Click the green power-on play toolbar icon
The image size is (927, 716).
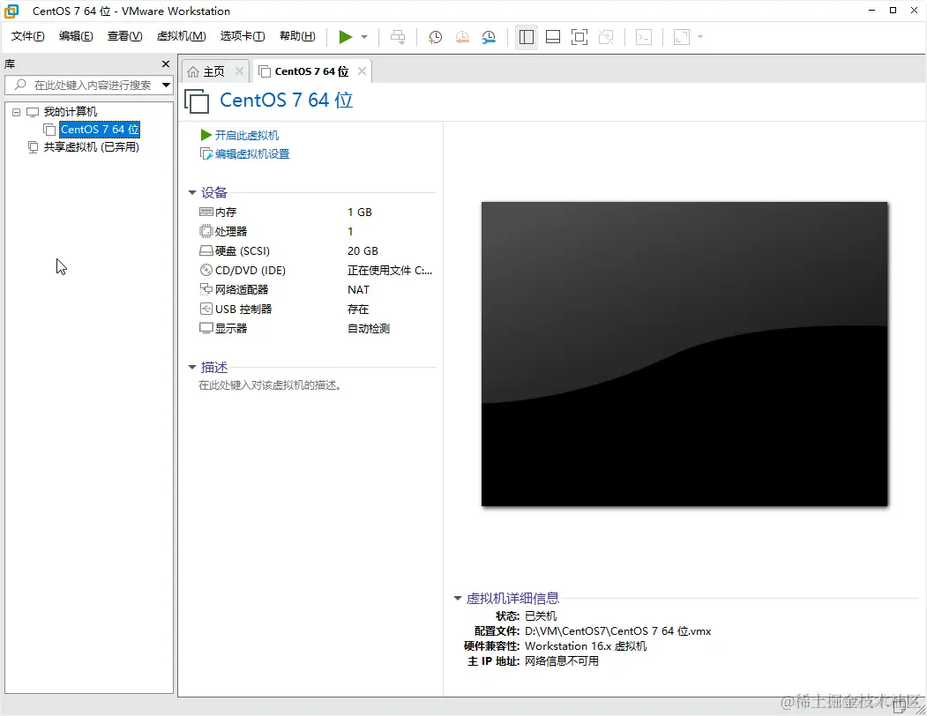click(345, 37)
